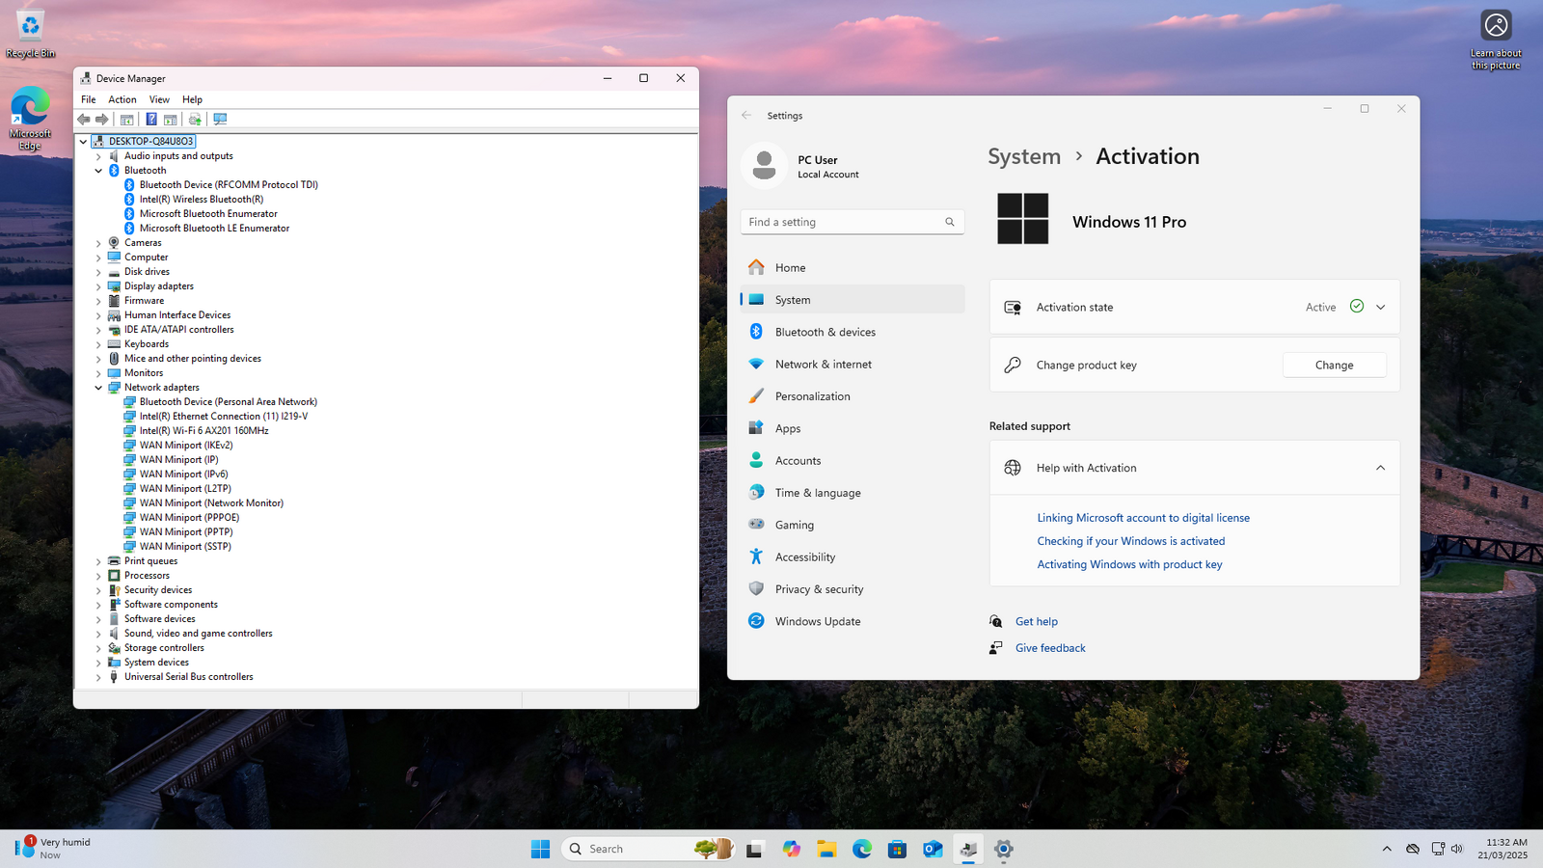Open Activating Windows with product key link
The width and height of the screenshot is (1543, 868).
(x=1129, y=565)
